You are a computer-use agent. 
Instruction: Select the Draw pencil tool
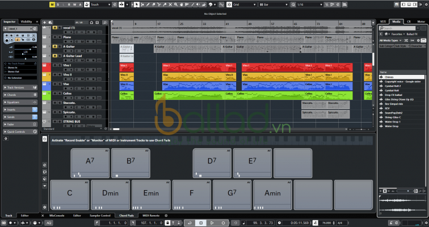click(x=148, y=5)
